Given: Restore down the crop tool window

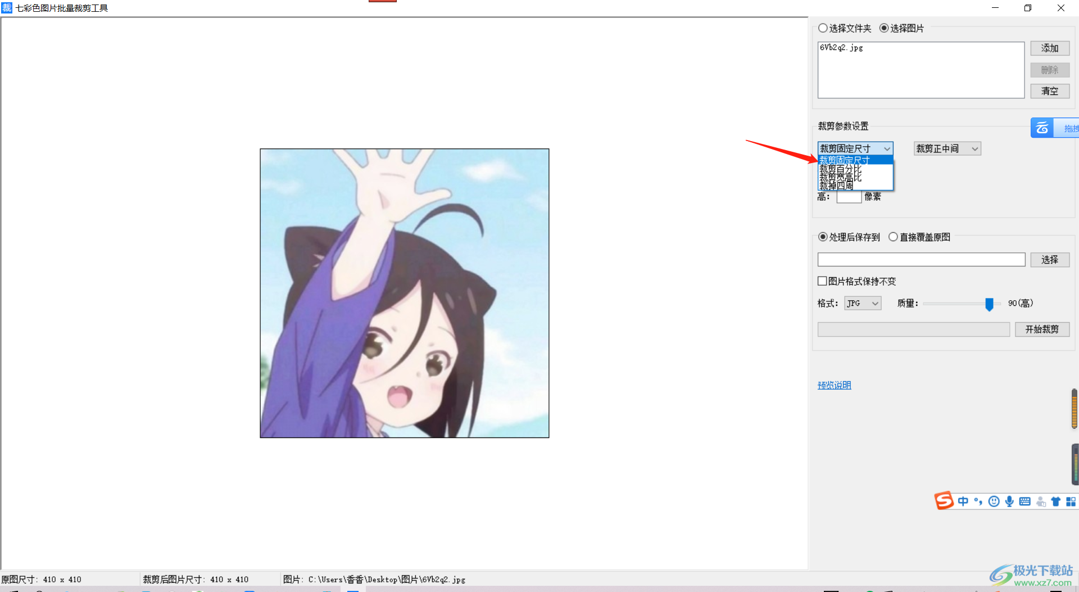Looking at the screenshot, I should pos(1028,8).
